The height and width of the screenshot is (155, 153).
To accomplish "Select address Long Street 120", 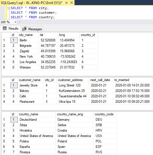I will [73, 85].
